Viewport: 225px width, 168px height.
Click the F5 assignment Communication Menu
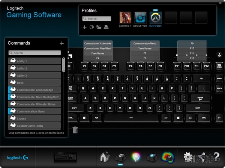coord(145,44)
